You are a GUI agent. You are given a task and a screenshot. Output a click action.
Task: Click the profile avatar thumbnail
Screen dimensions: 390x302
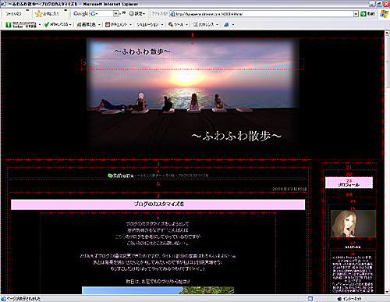click(x=353, y=223)
